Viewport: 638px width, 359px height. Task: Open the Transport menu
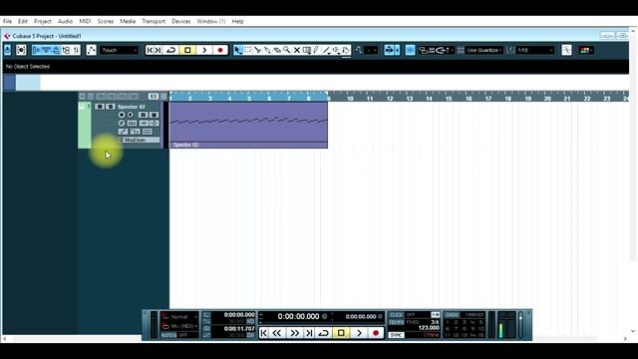[x=154, y=21]
